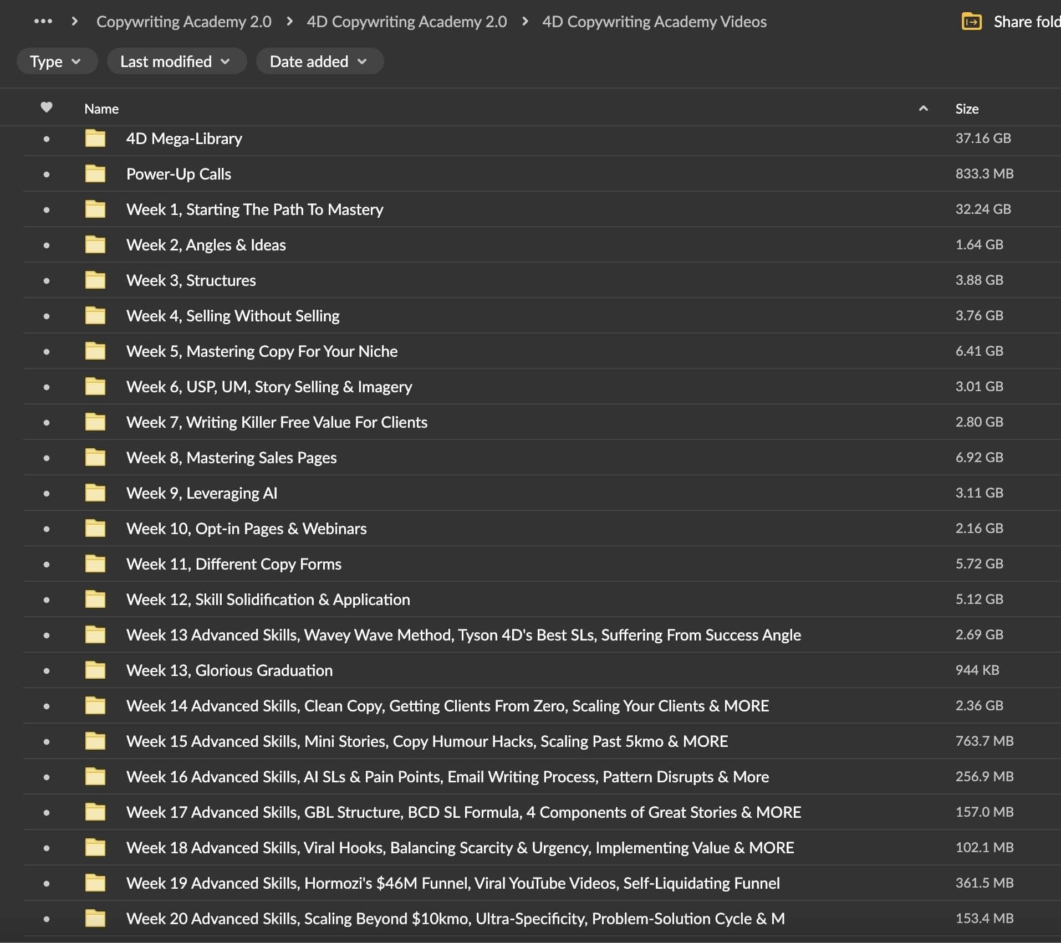Open Week 15 Advanced Skills, Mini Stories
The image size is (1061, 943).
[x=427, y=741]
